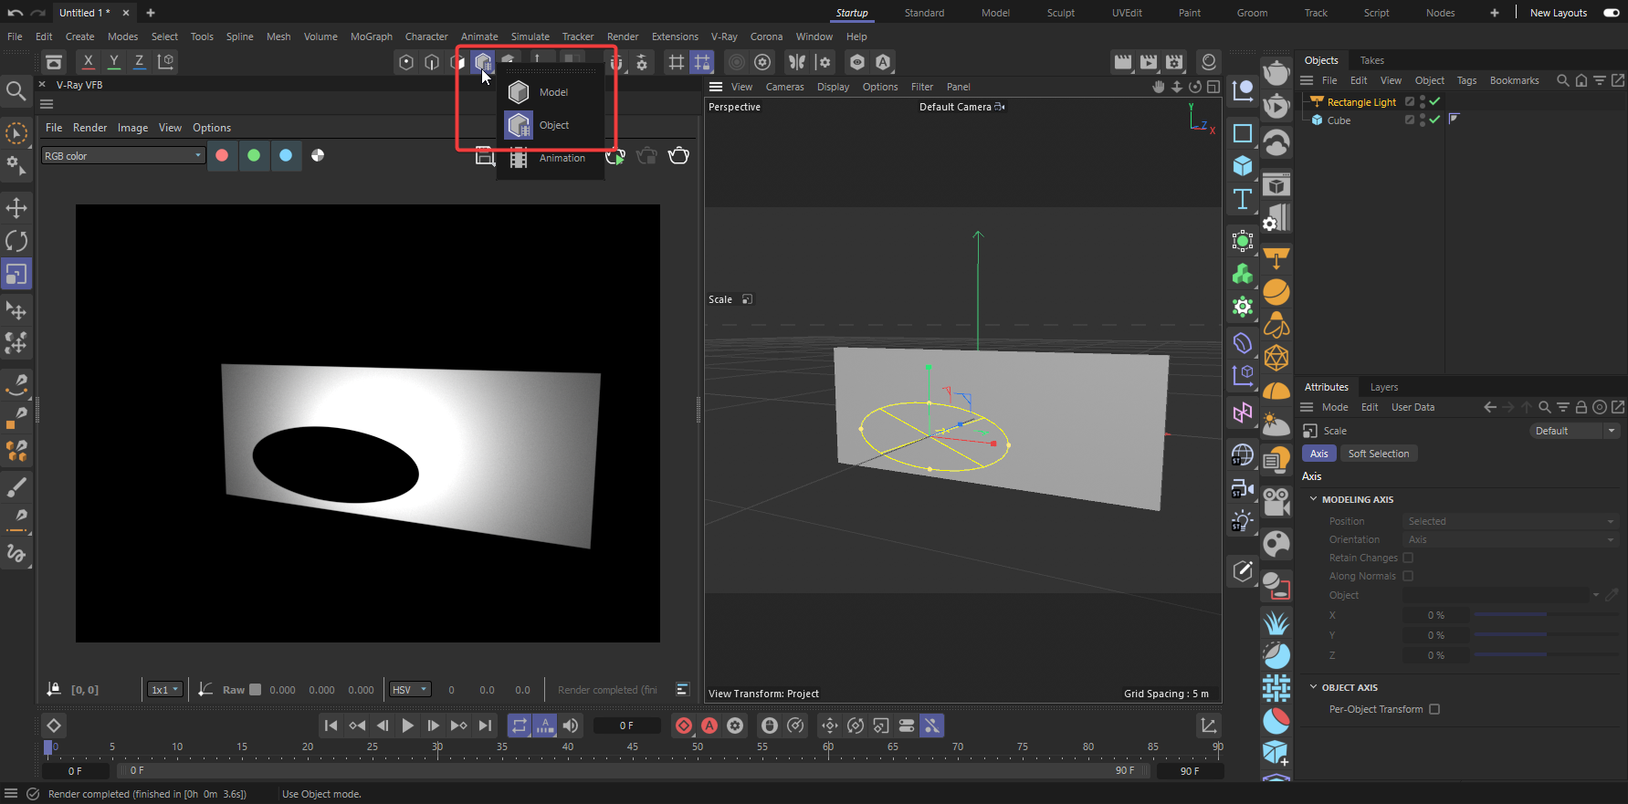This screenshot has width=1628, height=804.
Task: Click the Objects panel search icon
Action: pos(1562,80)
